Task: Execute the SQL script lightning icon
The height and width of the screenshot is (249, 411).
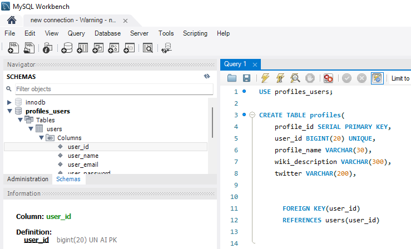Action: 265,78
